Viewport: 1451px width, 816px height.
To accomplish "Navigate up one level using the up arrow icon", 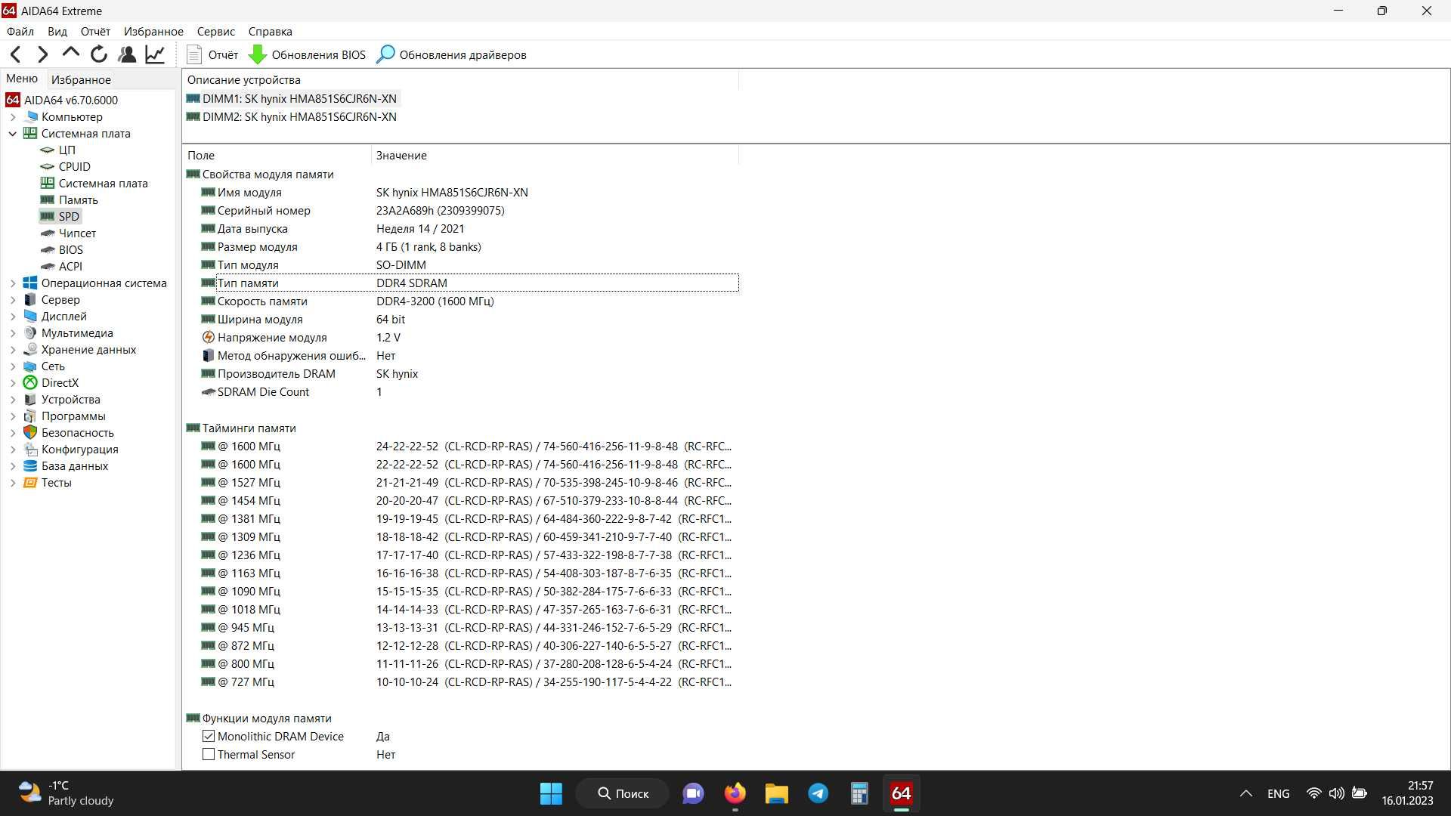I will [x=70, y=53].
